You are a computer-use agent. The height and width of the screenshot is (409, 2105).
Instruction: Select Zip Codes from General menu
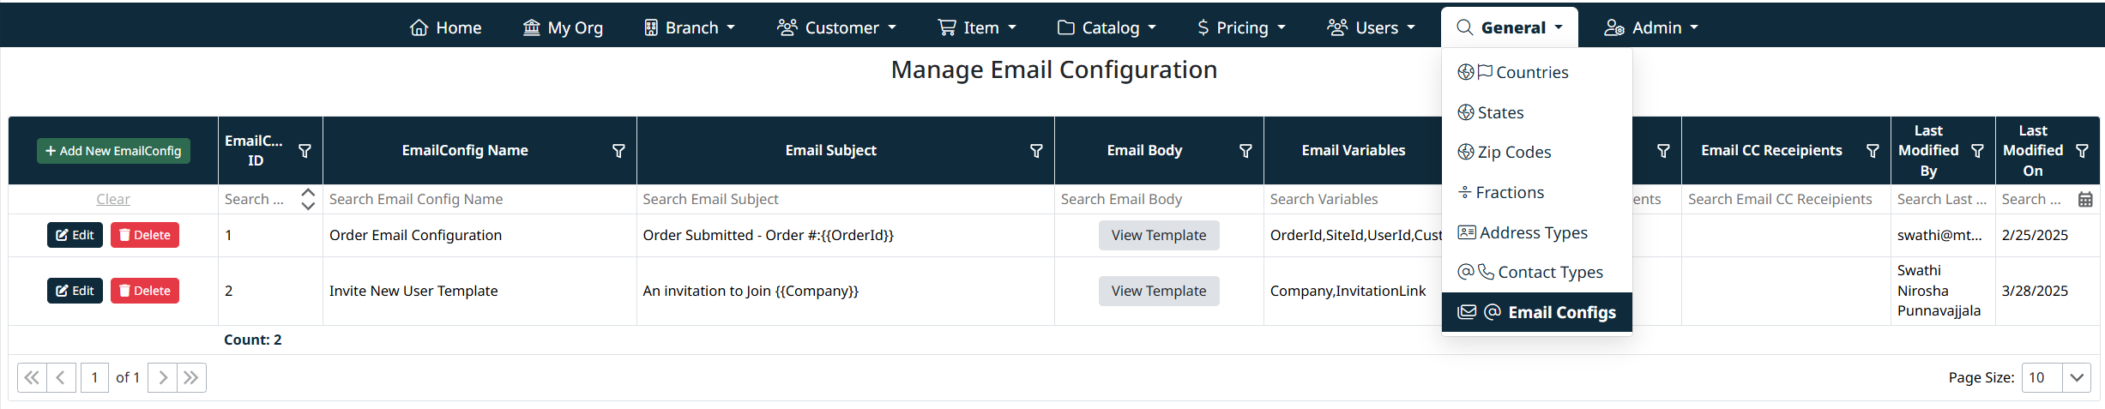click(1514, 153)
